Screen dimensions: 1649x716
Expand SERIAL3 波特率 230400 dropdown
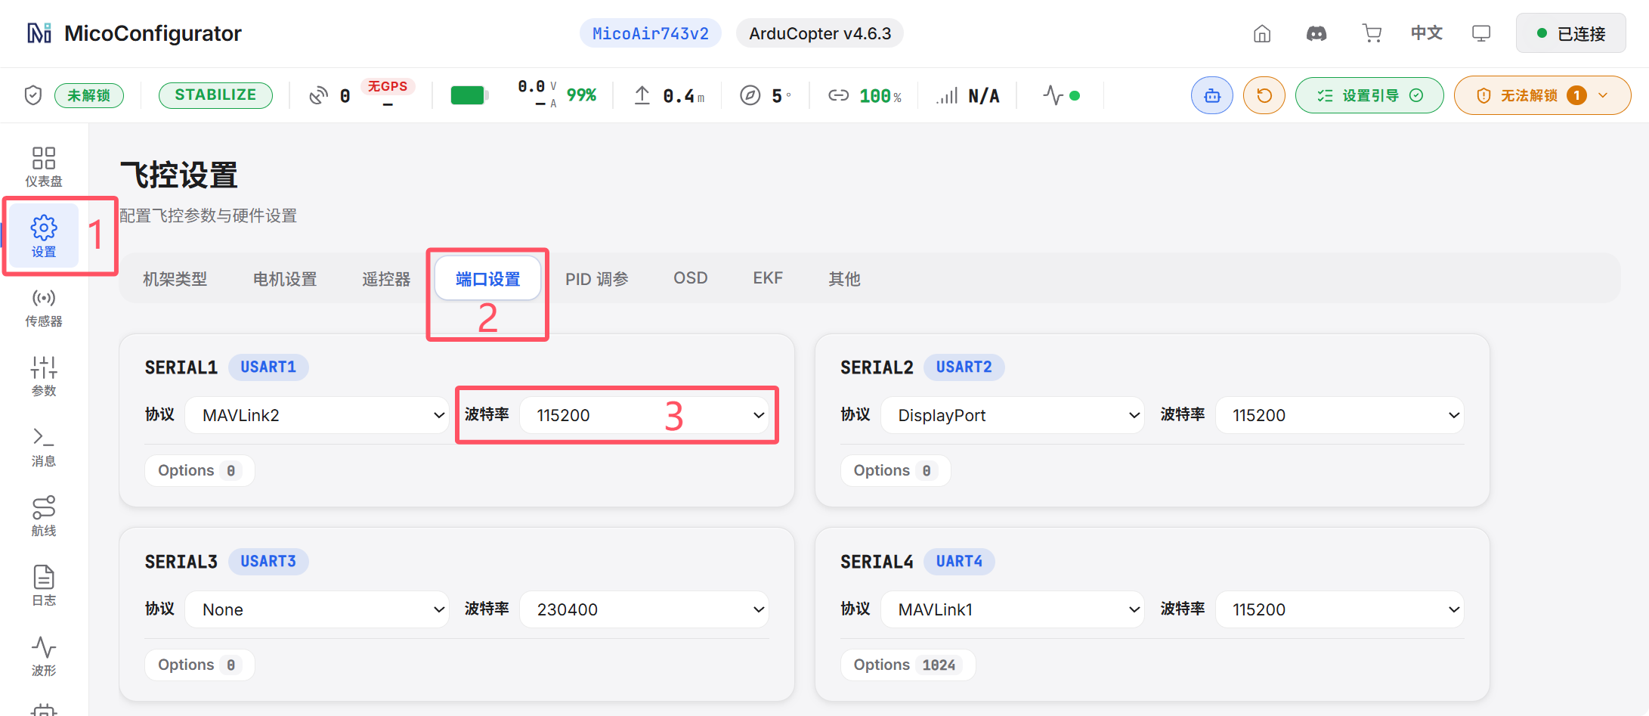pos(645,609)
